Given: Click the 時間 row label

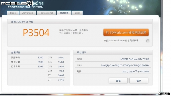Looking at the screenshot, I should (x=79, y=71).
